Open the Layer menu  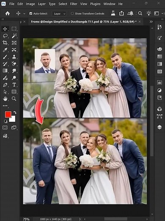tap(41, 4)
